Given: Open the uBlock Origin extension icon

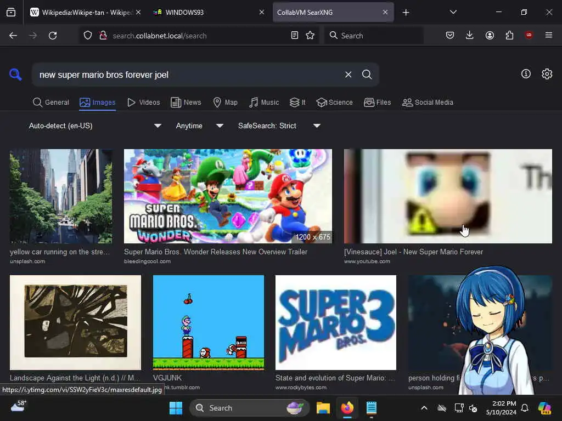Looking at the screenshot, I should click(x=529, y=35).
